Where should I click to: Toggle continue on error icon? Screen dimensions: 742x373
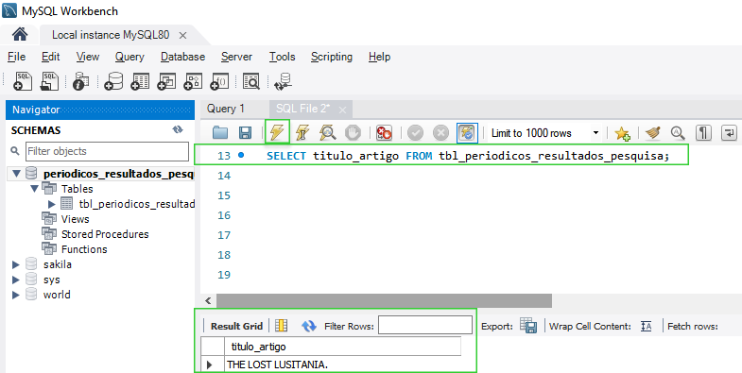tap(384, 133)
